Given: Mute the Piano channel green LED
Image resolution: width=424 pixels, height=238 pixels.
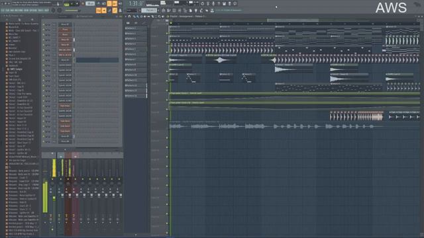Looking at the screenshot, I should (44, 29).
